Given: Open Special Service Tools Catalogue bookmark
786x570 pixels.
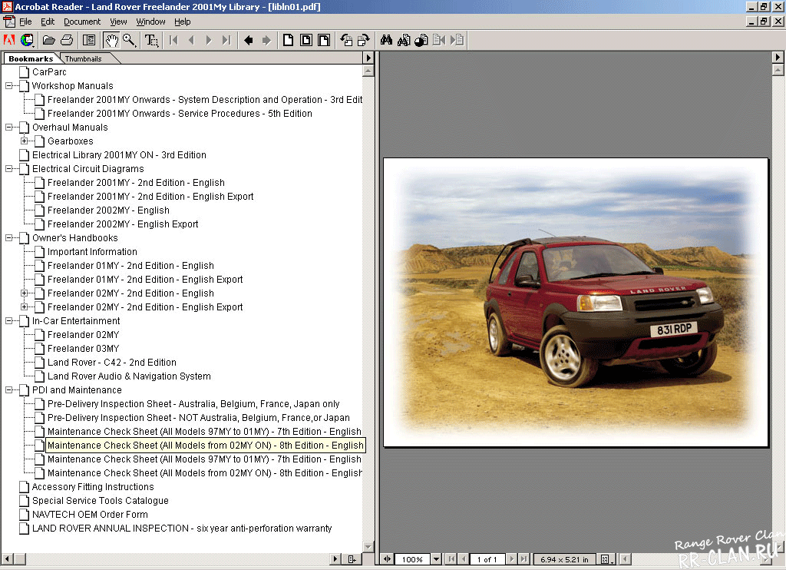Looking at the screenshot, I should click(100, 501).
